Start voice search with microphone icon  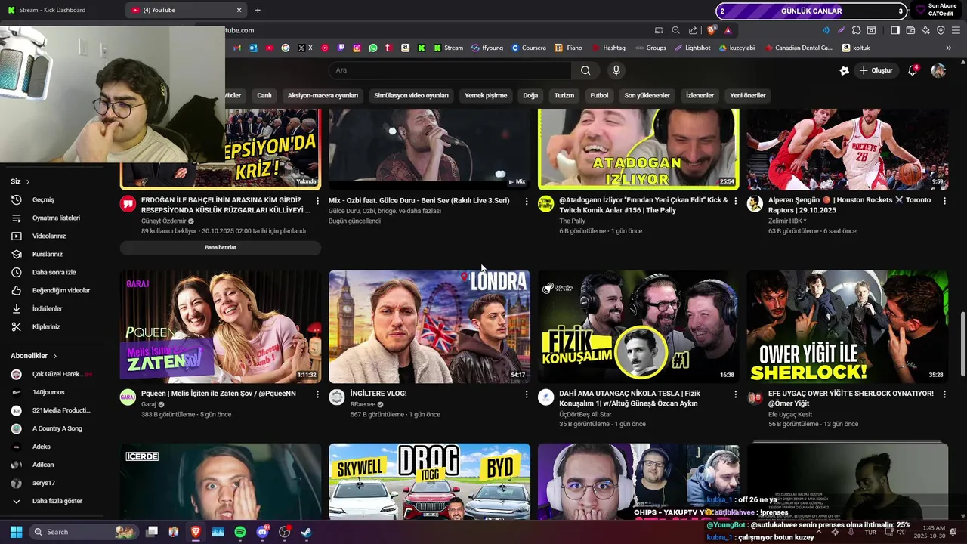coord(616,70)
